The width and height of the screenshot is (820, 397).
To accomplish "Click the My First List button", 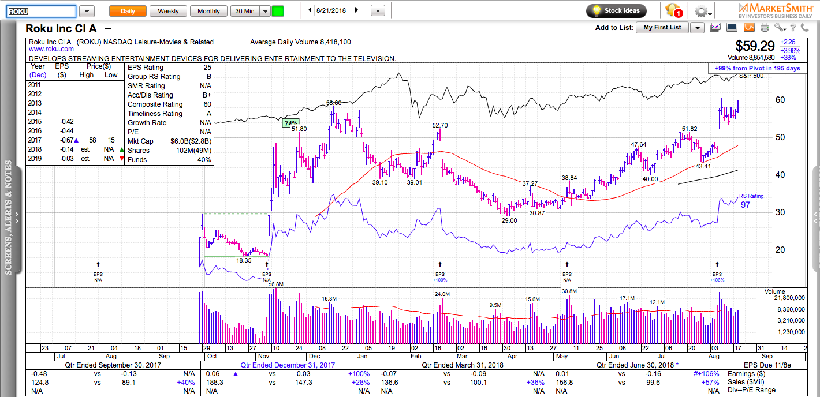I will [x=662, y=27].
